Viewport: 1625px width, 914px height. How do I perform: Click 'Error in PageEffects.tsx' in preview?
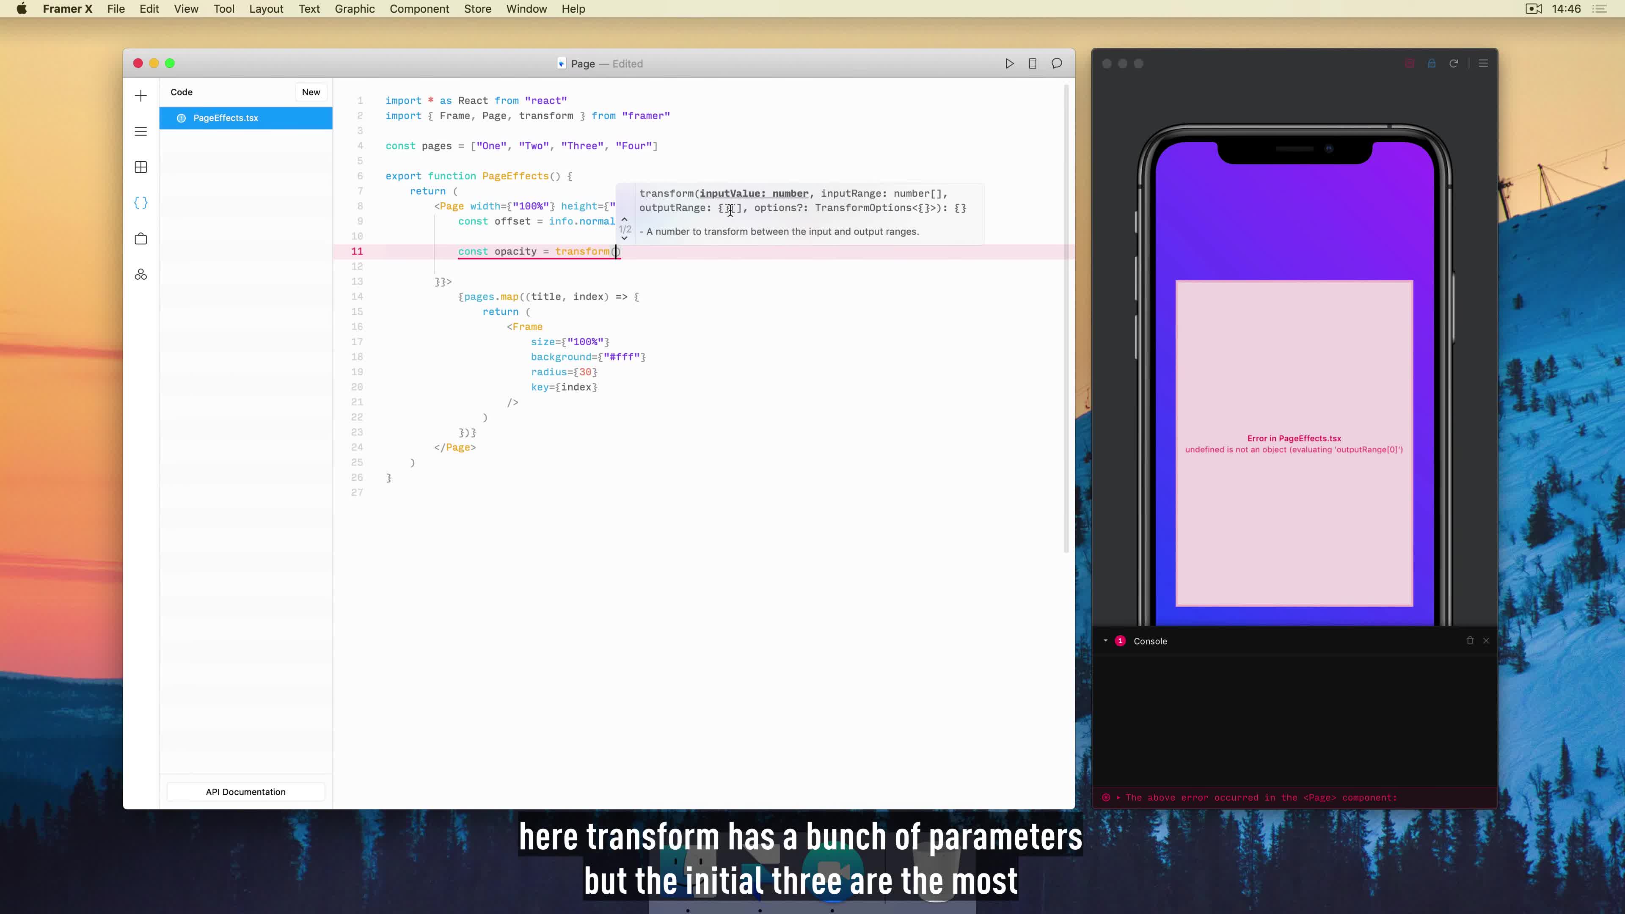coord(1294,438)
